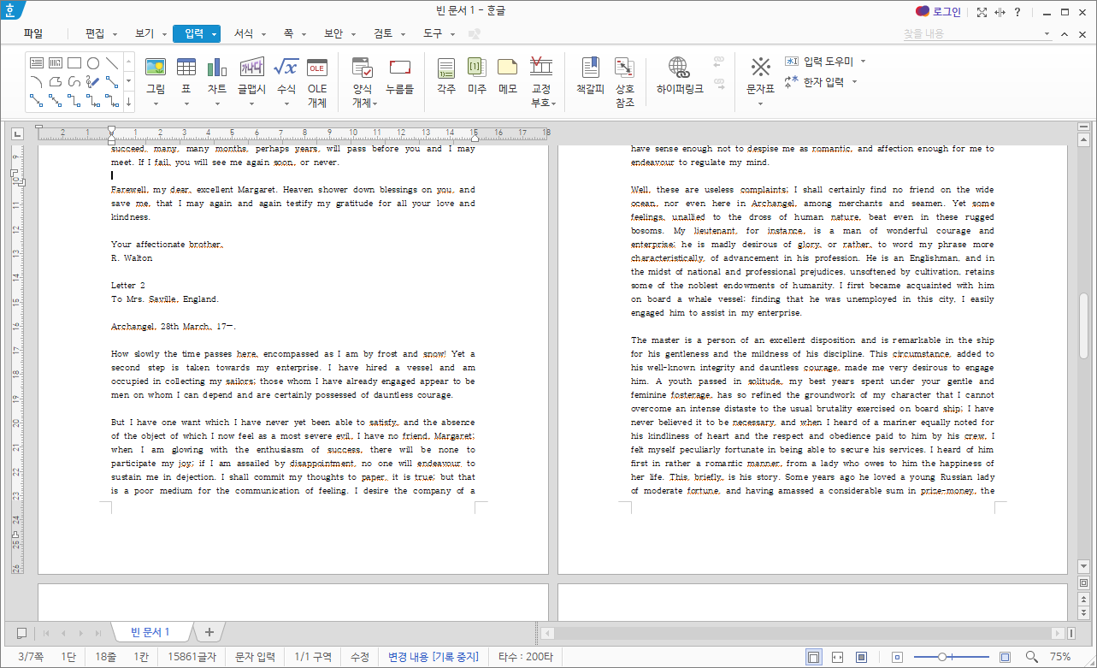
Task: Select the 빈 문서 1 document tab
Action: pos(150,632)
